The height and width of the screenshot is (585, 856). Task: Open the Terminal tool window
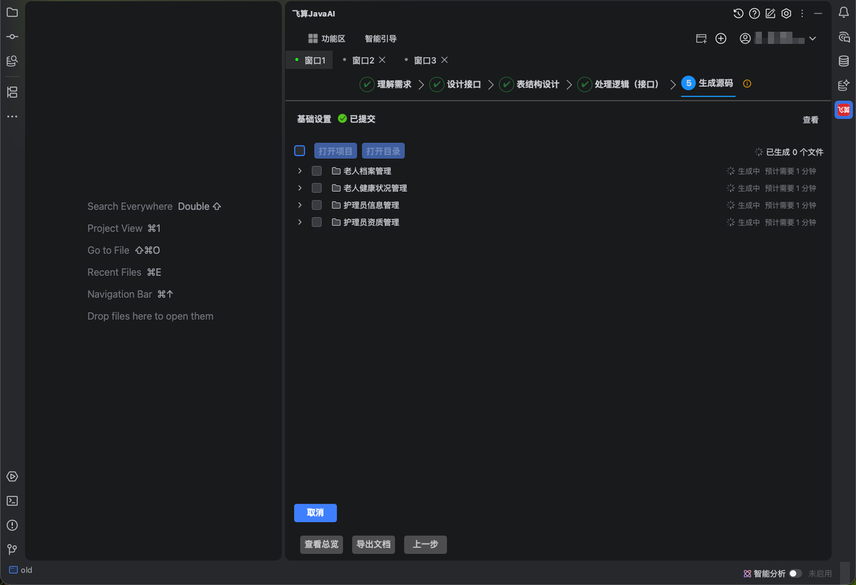(12, 501)
